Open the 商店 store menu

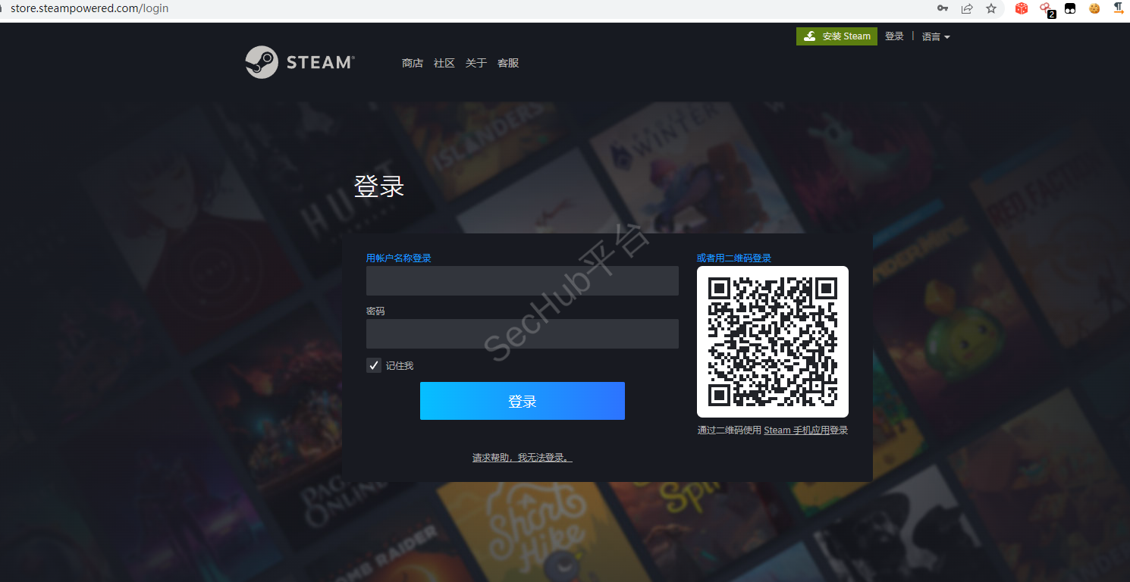click(413, 63)
